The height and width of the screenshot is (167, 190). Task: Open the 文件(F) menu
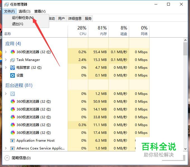[9, 11]
